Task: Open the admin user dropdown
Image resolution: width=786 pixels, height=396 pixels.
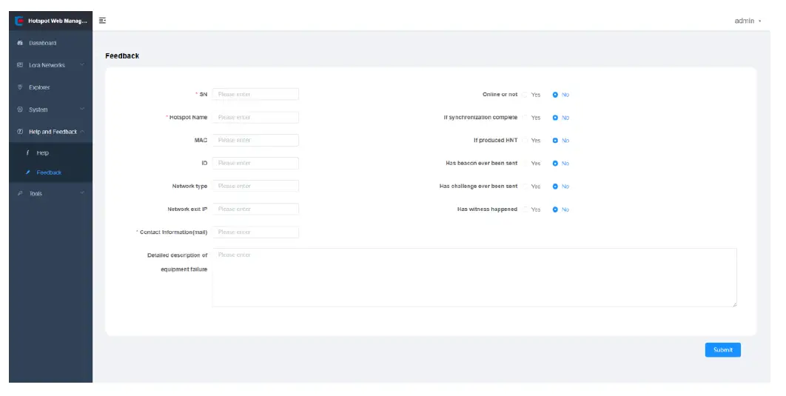Action: click(x=748, y=21)
